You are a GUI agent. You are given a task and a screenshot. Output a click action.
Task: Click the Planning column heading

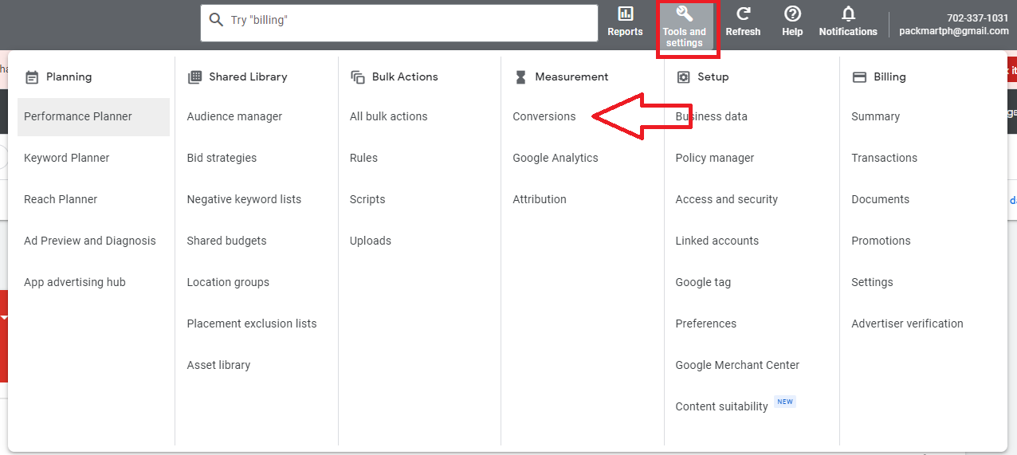point(69,77)
